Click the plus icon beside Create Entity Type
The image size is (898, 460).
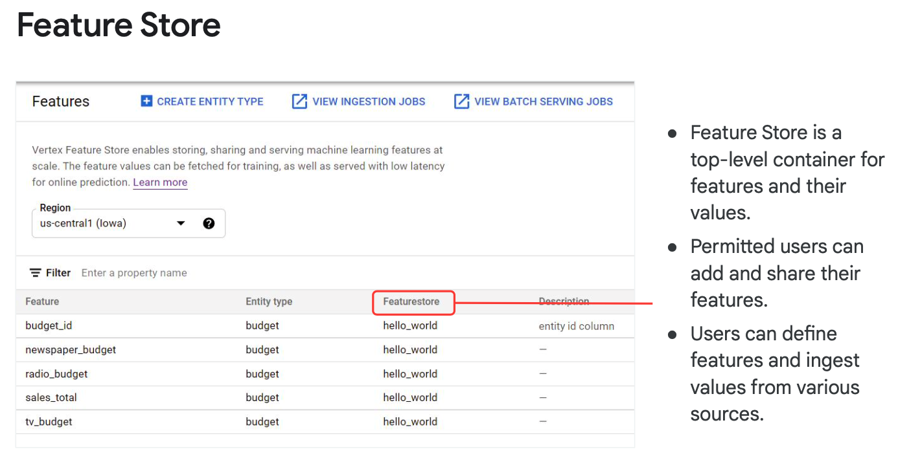tap(146, 101)
